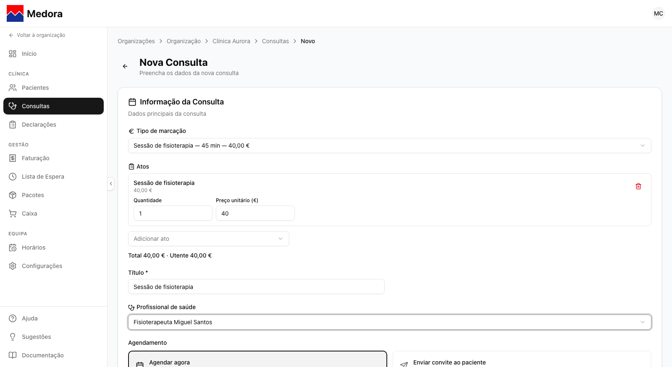Click Voltar à organização link
Screen dimensions: 672x367
pyautogui.click(x=37, y=35)
